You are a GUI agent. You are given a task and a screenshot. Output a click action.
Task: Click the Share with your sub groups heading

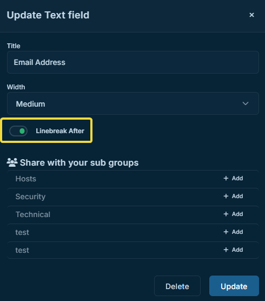[79, 163]
